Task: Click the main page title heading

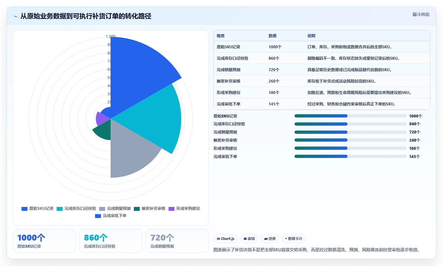Action: (86, 16)
